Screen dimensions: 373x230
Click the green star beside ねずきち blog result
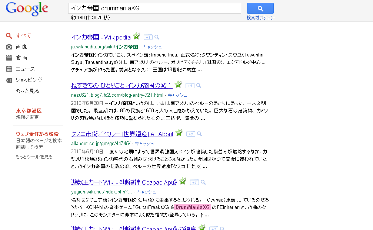[x=178, y=85]
